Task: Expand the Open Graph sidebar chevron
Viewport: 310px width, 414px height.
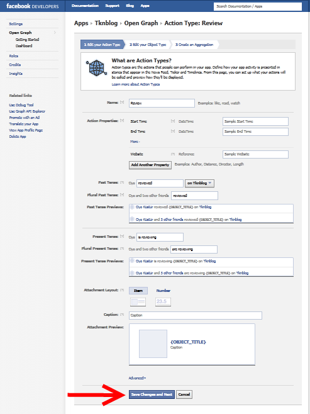Action: (x=55, y=33)
